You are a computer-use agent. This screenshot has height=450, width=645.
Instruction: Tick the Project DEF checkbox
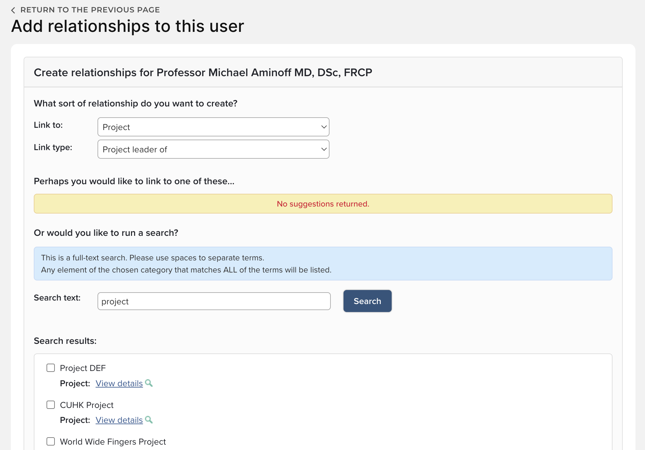click(51, 368)
